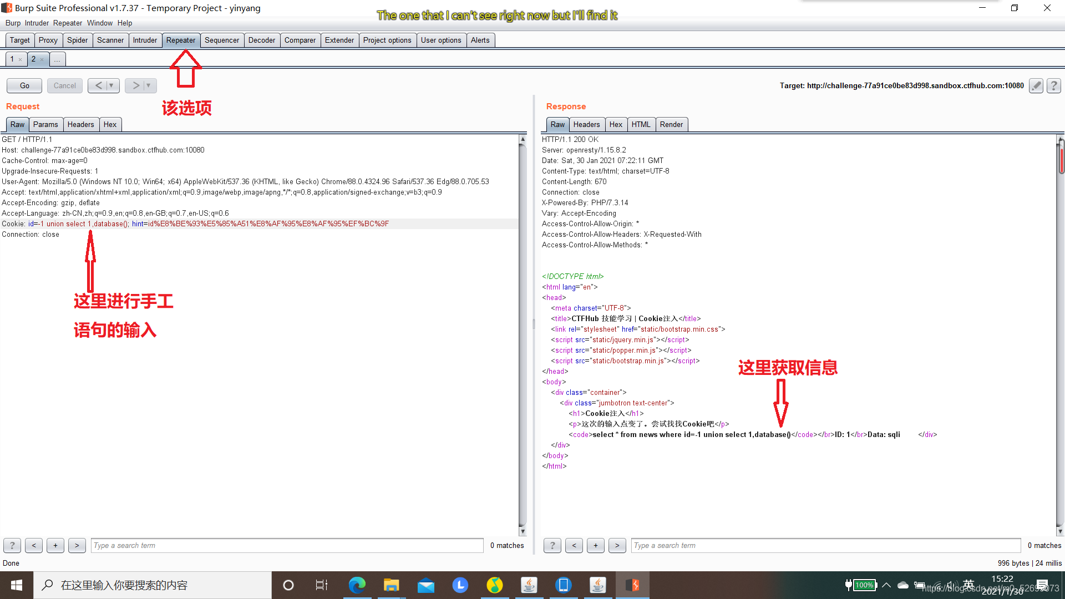The image size is (1065, 599).
Task: Open the blue phone app on taskbar
Action: (x=564, y=585)
